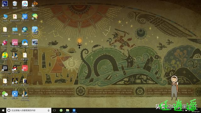Launch the bilibili pink icon shortcut

click(x=15, y=43)
